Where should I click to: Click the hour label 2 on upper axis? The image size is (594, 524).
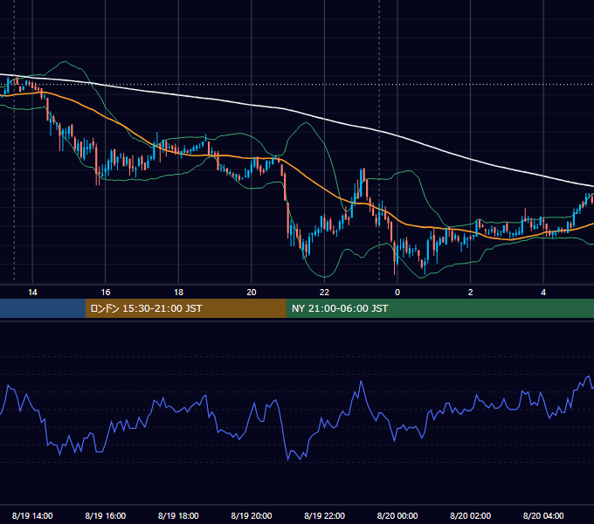pos(471,293)
